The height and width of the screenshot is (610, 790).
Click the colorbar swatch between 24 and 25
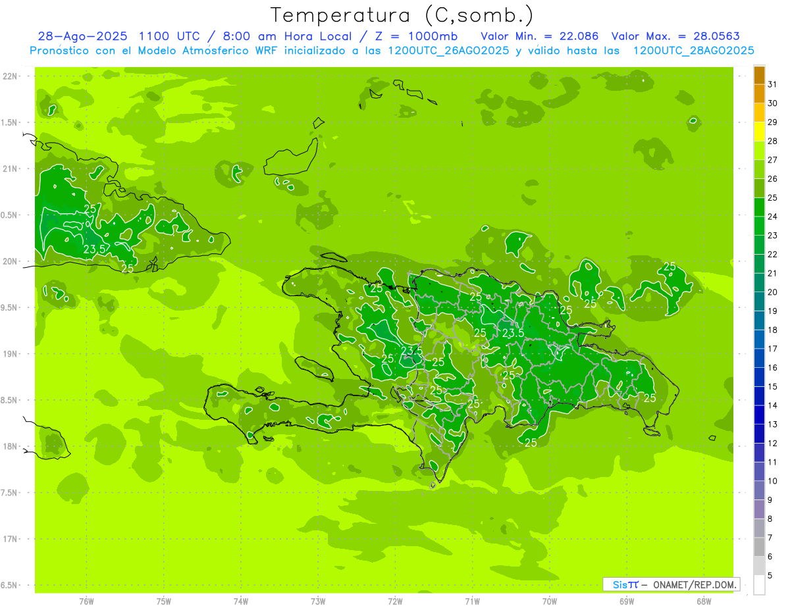point(760,207)
